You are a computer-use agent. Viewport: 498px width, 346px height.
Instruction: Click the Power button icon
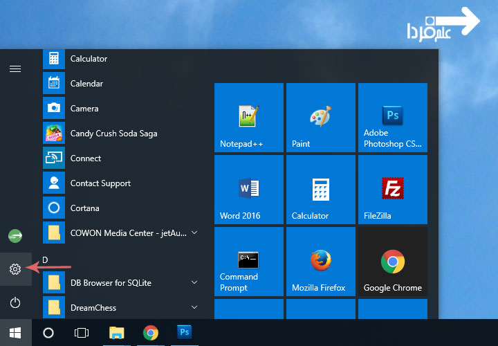point(15,302)
